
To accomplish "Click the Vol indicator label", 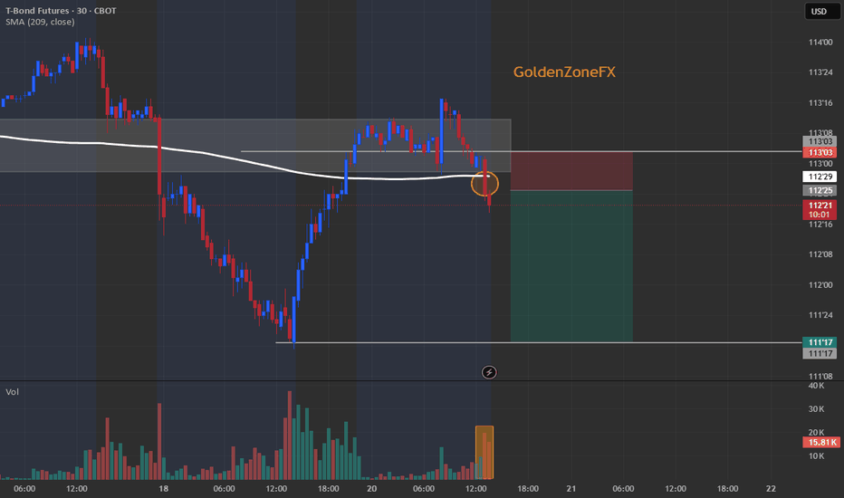I will 12,392.
